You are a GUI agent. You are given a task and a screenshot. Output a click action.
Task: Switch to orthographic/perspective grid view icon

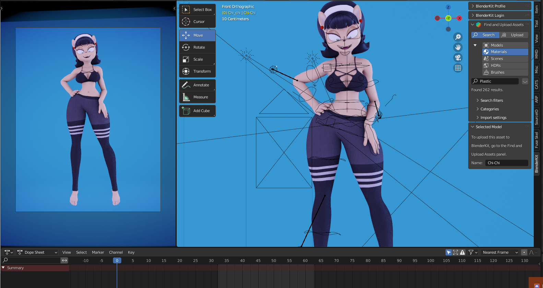(x=458, y=68)
